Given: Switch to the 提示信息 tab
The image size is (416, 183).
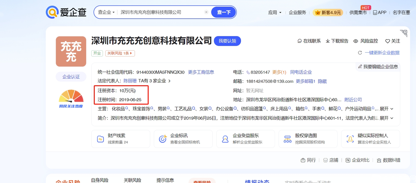Looking at the screenshot, I should 165,180.
